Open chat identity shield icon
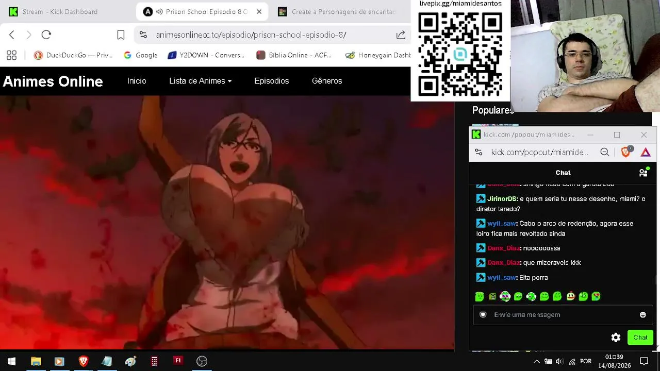Screen dimensions: 660x371 (x=483, y=315)
